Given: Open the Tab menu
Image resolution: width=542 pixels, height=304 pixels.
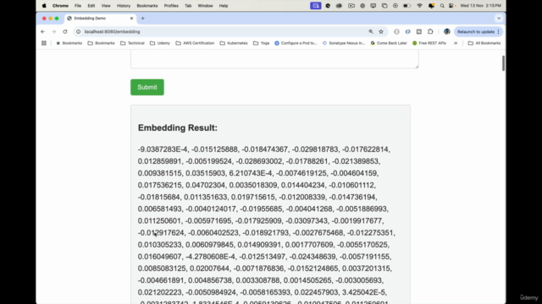Looking at the screenshot, I should pos(188,6).
